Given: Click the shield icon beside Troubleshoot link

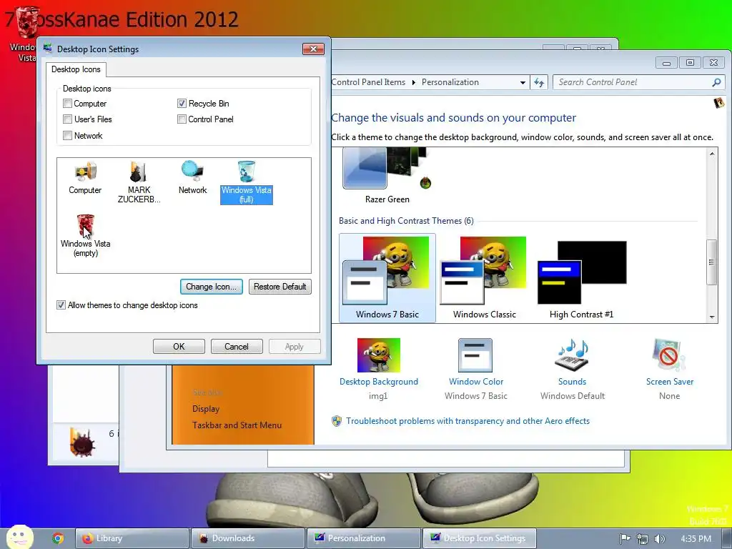Looking at the screenshot, I should 337,421.
